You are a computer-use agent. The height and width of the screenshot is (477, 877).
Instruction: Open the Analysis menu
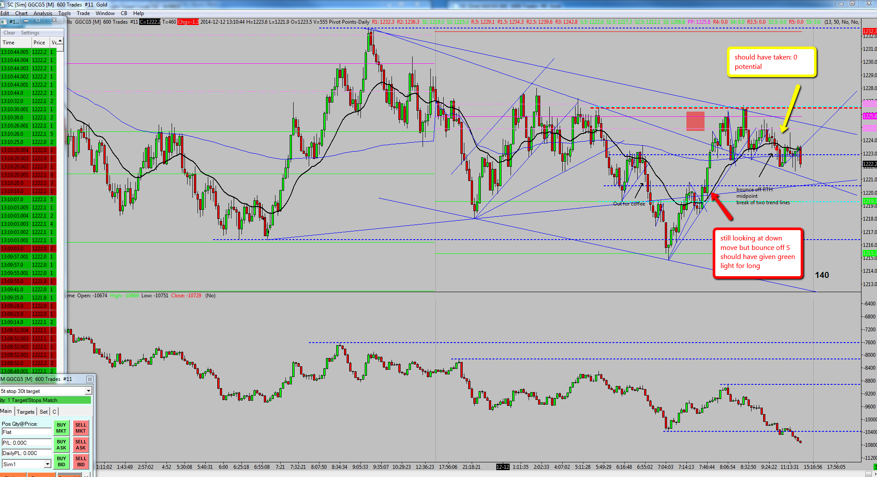(43, 13)
